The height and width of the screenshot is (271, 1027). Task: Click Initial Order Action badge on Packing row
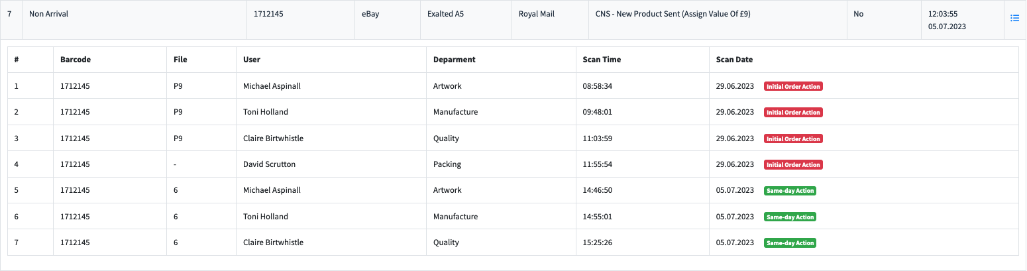coord(793,165)
